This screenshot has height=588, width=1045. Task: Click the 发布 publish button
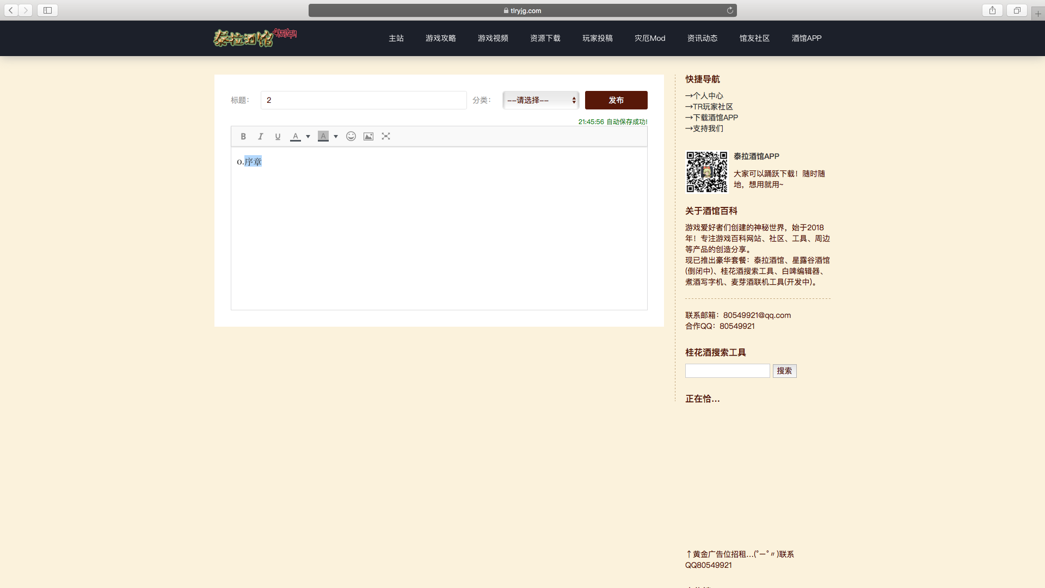click(x=616, y=100)
